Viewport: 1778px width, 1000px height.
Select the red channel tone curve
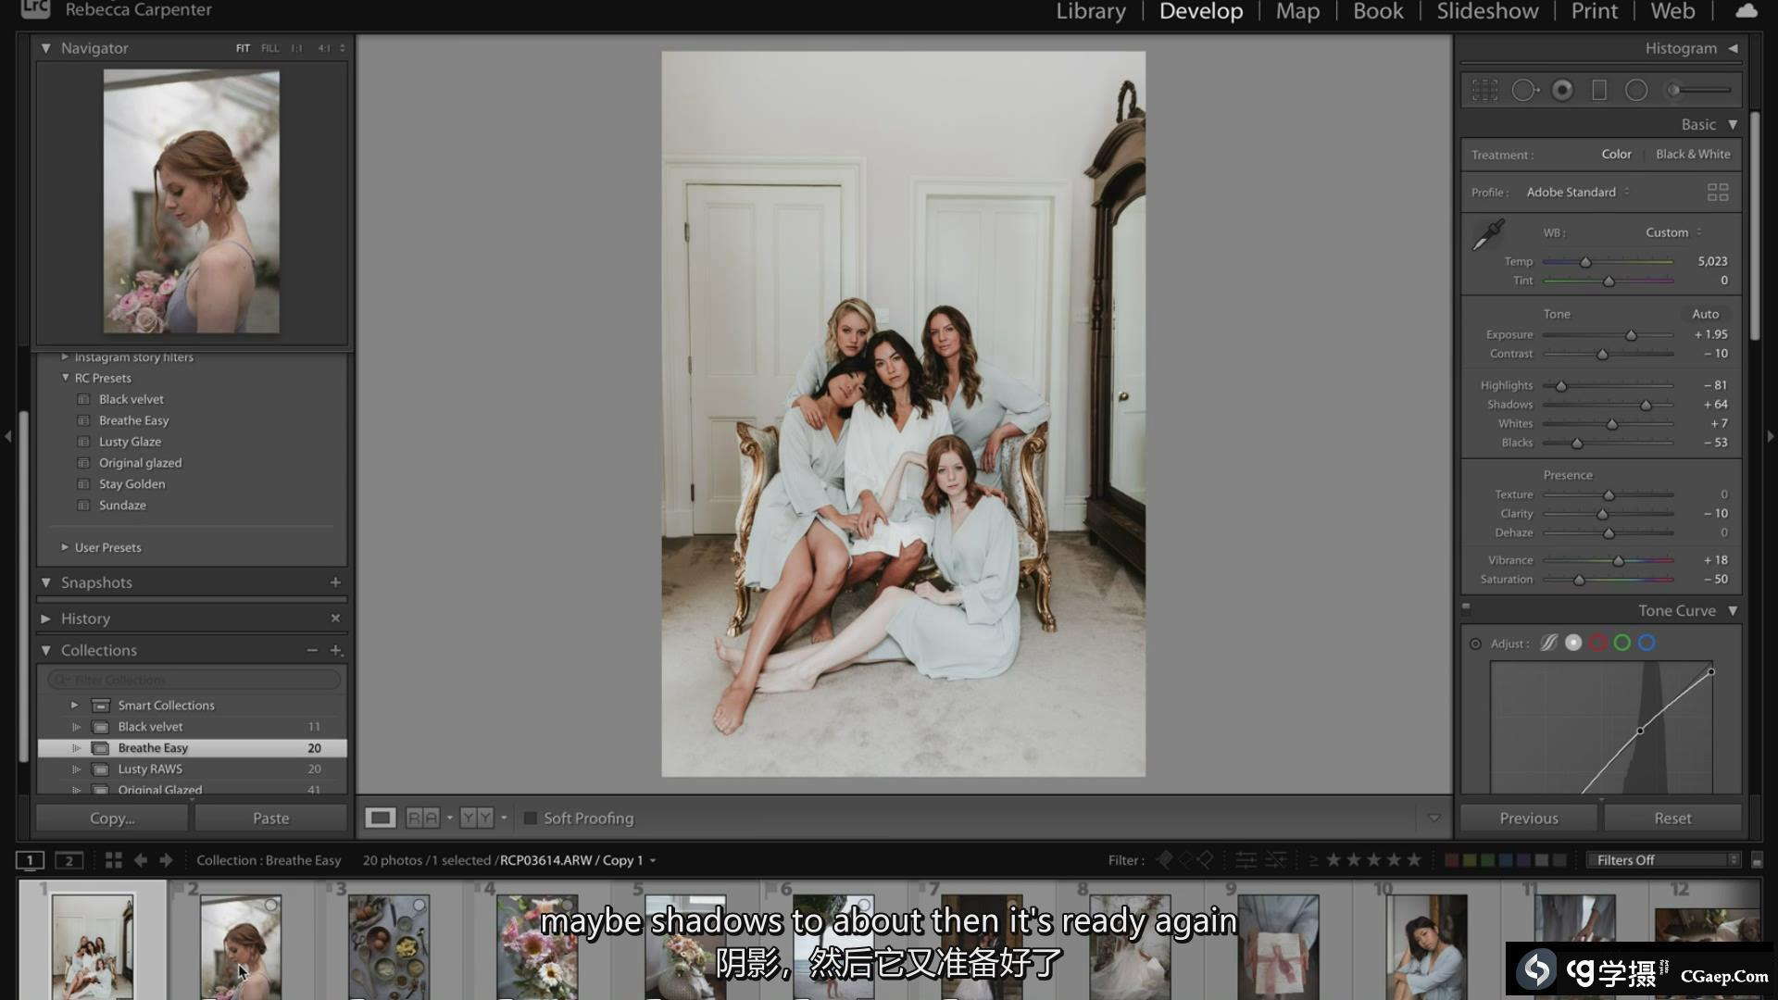point(1597,643)
